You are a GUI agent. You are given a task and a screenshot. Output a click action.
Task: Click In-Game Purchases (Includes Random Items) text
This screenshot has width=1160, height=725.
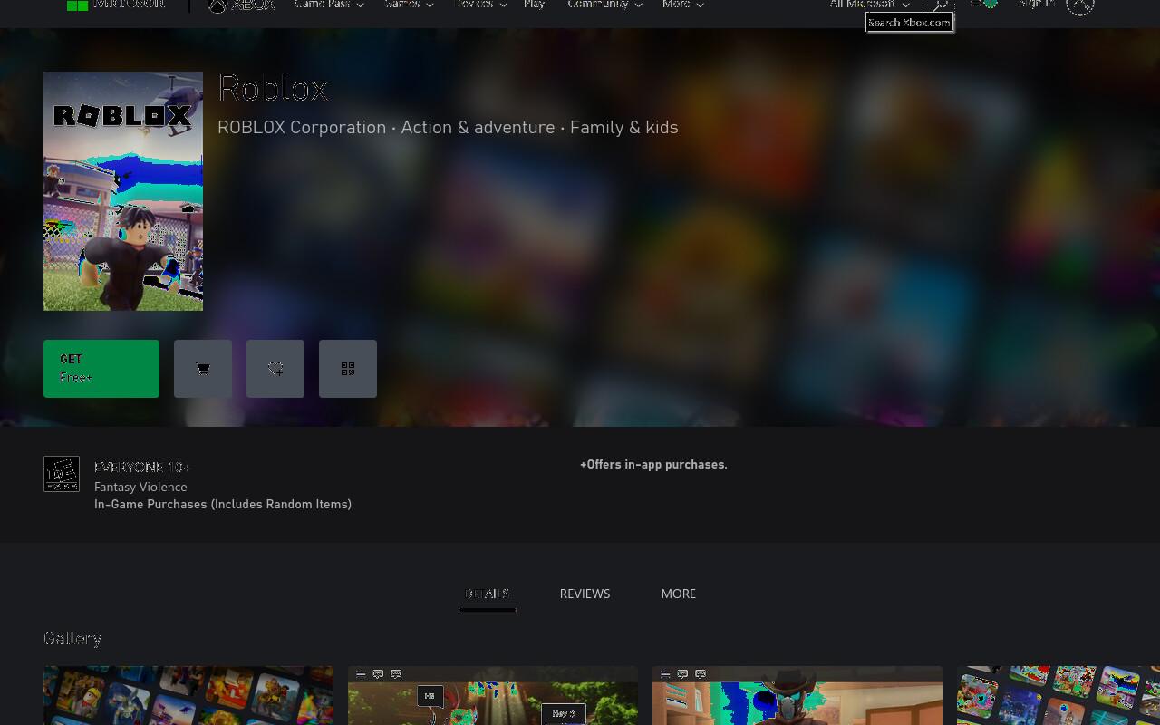pyautogui.click(x=223, y=504)
